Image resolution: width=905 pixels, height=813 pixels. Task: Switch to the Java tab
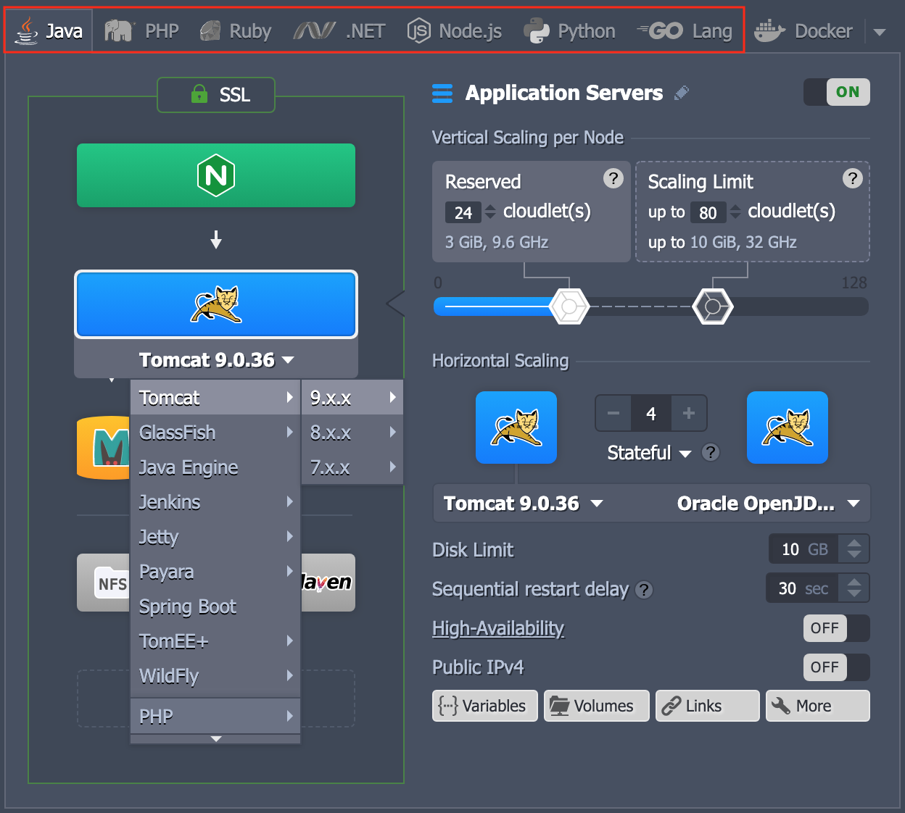(x=49, y=30)
